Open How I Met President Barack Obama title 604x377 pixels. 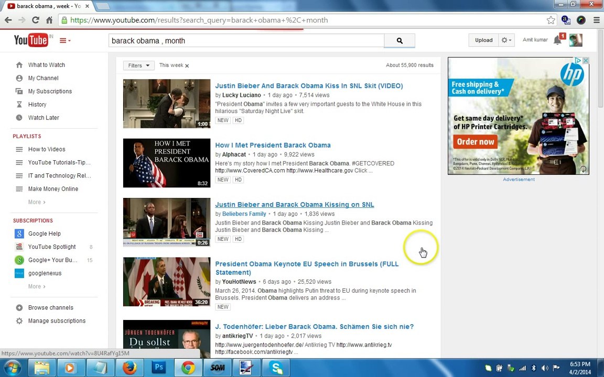coord(273,145)
